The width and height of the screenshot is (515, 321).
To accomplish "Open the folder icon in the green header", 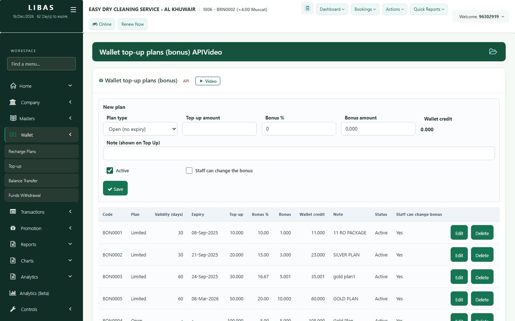I will [493, 52].
